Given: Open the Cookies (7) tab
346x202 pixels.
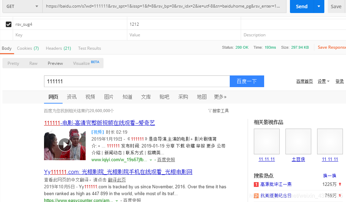Looking at the screenshot, I should (x=28, y=48).
